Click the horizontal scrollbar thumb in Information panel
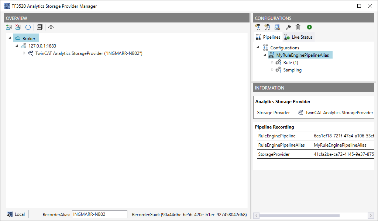Screen dimensions: 378x221 point(299,215)
